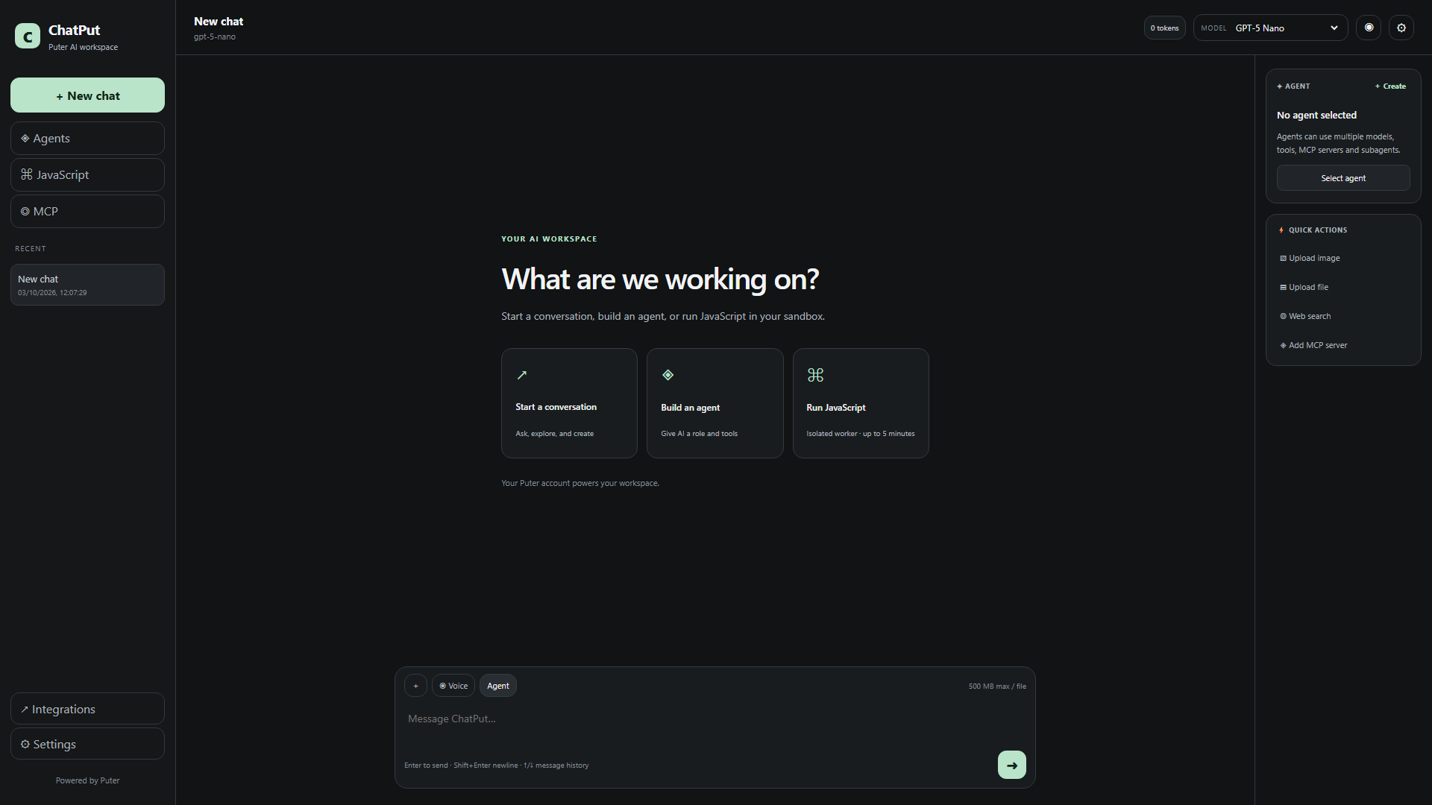Screen dimensions: 1432x805
Task: Start a New chat
Action: pyautogui.click(x=87, y=95)
